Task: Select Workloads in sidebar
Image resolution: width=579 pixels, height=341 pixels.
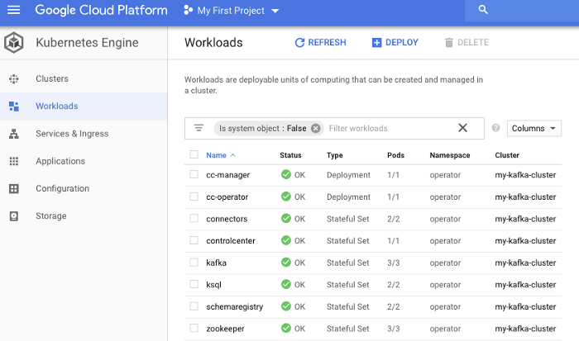Action: pos(57,107)
